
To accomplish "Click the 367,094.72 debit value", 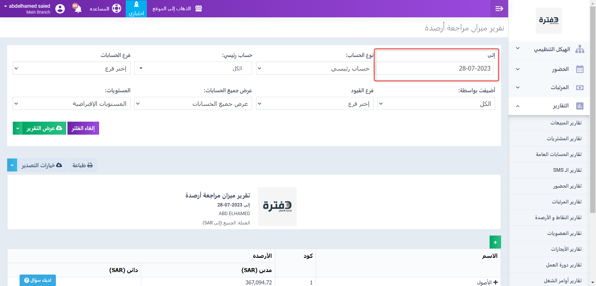I will (259, 282).
